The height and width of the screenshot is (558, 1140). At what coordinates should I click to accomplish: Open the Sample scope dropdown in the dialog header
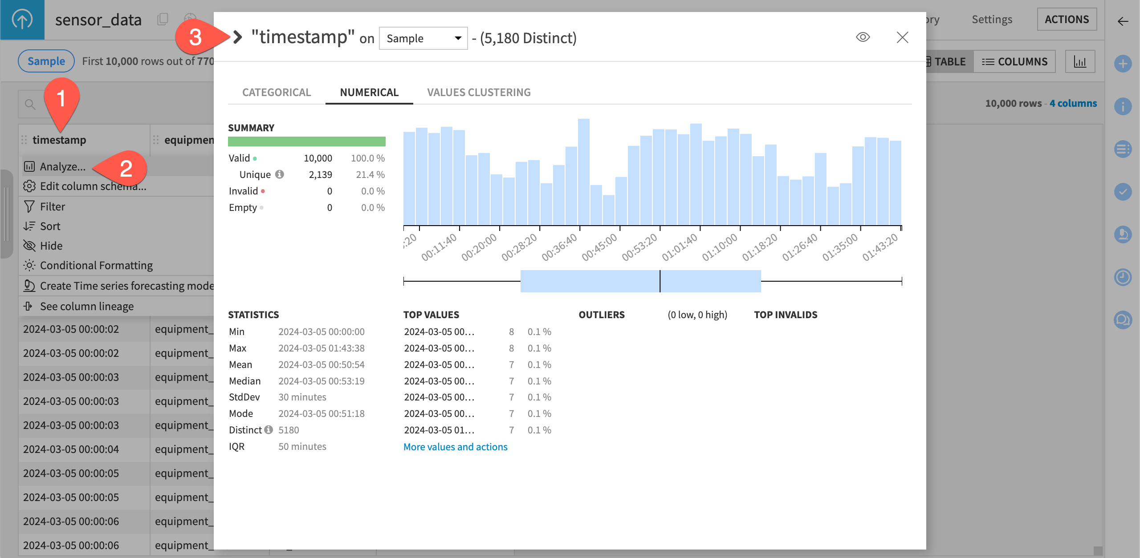click(x=423, y=38)
